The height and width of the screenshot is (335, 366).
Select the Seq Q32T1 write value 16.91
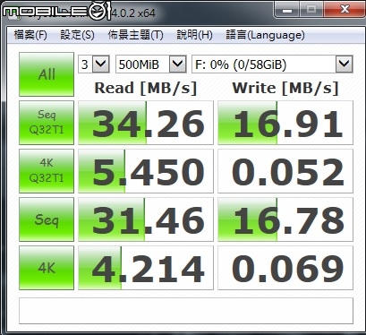(285, 123)
